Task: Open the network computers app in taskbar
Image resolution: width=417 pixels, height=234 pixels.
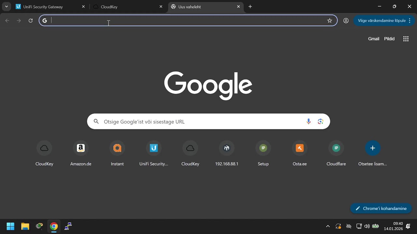Action: 68,226
